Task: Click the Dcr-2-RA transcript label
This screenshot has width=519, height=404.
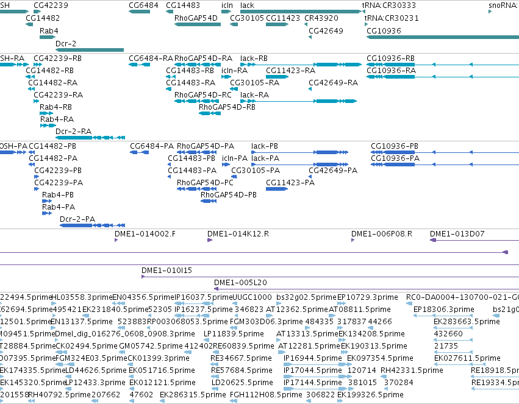Action: pos(73,131)
